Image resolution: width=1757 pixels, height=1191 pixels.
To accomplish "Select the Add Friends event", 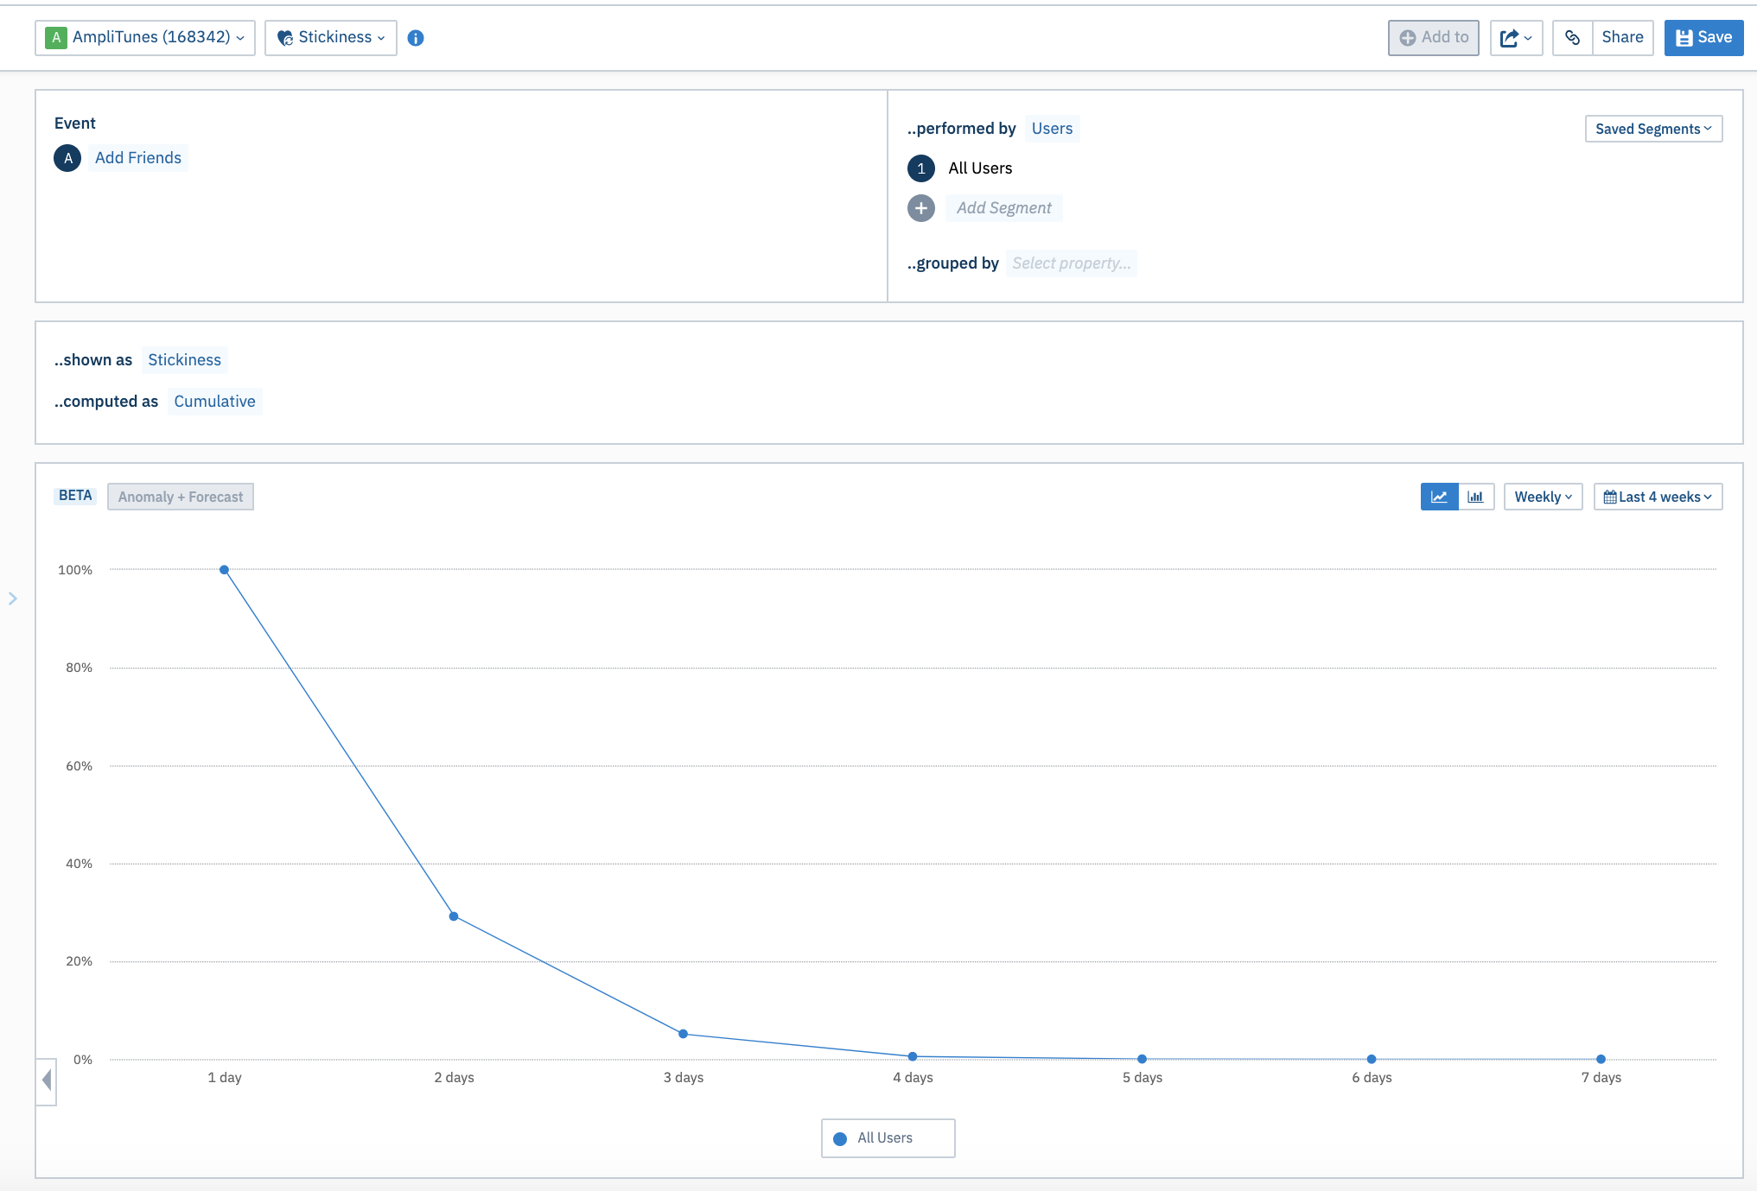I will [138, 158].
